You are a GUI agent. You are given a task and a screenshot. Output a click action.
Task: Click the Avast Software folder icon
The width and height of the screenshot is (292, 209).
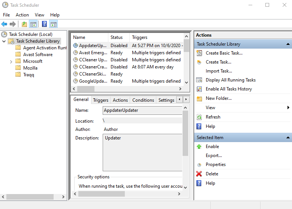tap(18, 54)
